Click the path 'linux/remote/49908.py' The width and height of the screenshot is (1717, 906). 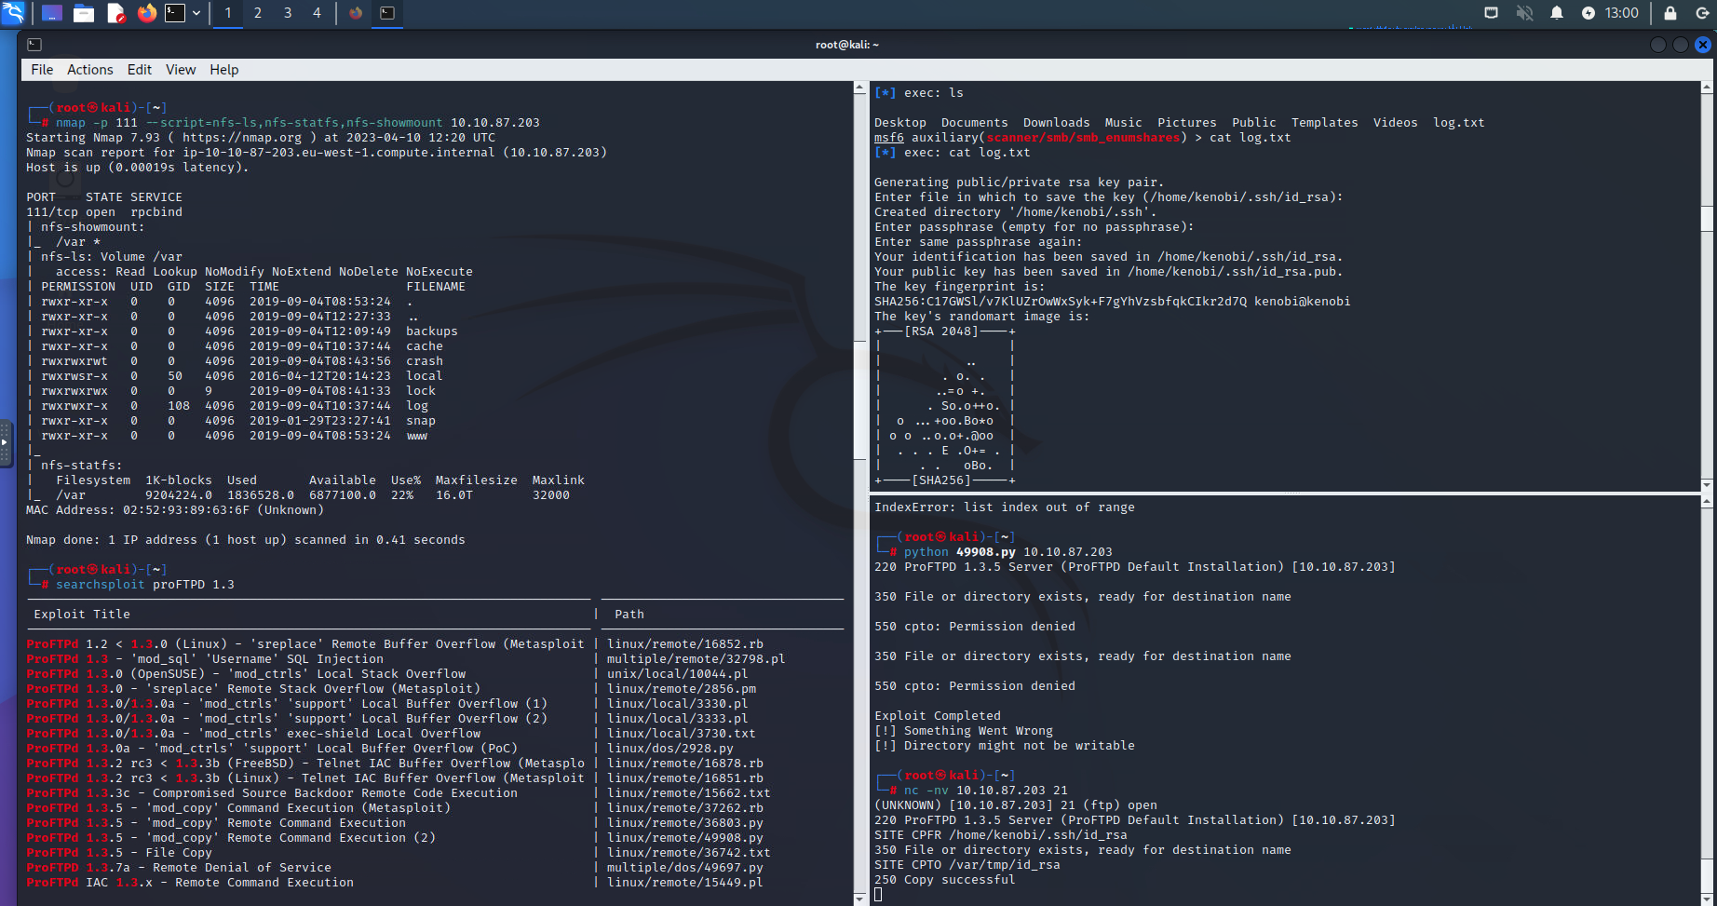tap(685, 838)
